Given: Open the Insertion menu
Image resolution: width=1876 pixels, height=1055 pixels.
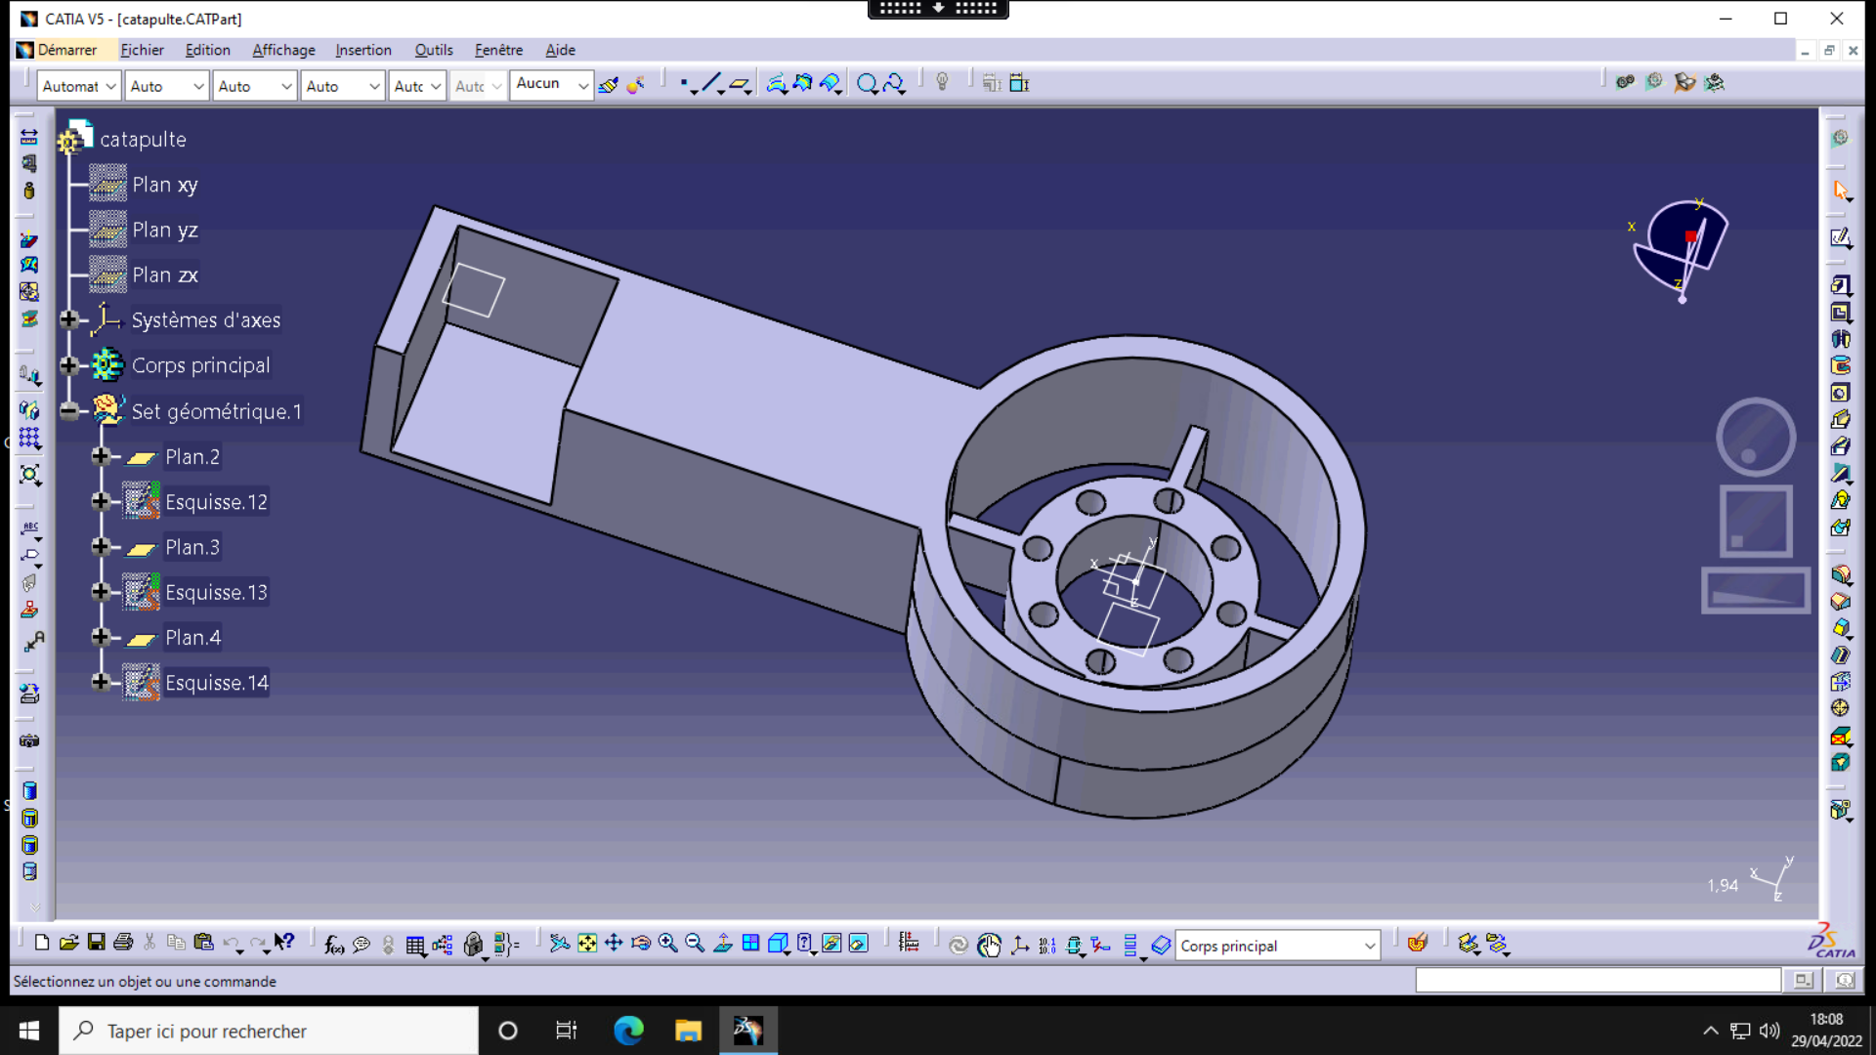Looking at the screenshot, I should click(362, 50).
